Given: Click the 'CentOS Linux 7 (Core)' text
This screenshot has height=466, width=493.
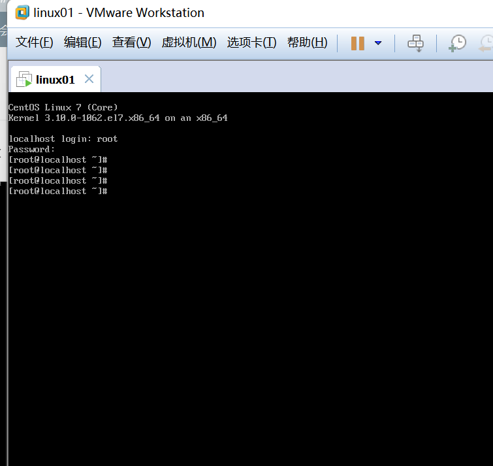Looking at the screenshot, I should pos(63,107).
